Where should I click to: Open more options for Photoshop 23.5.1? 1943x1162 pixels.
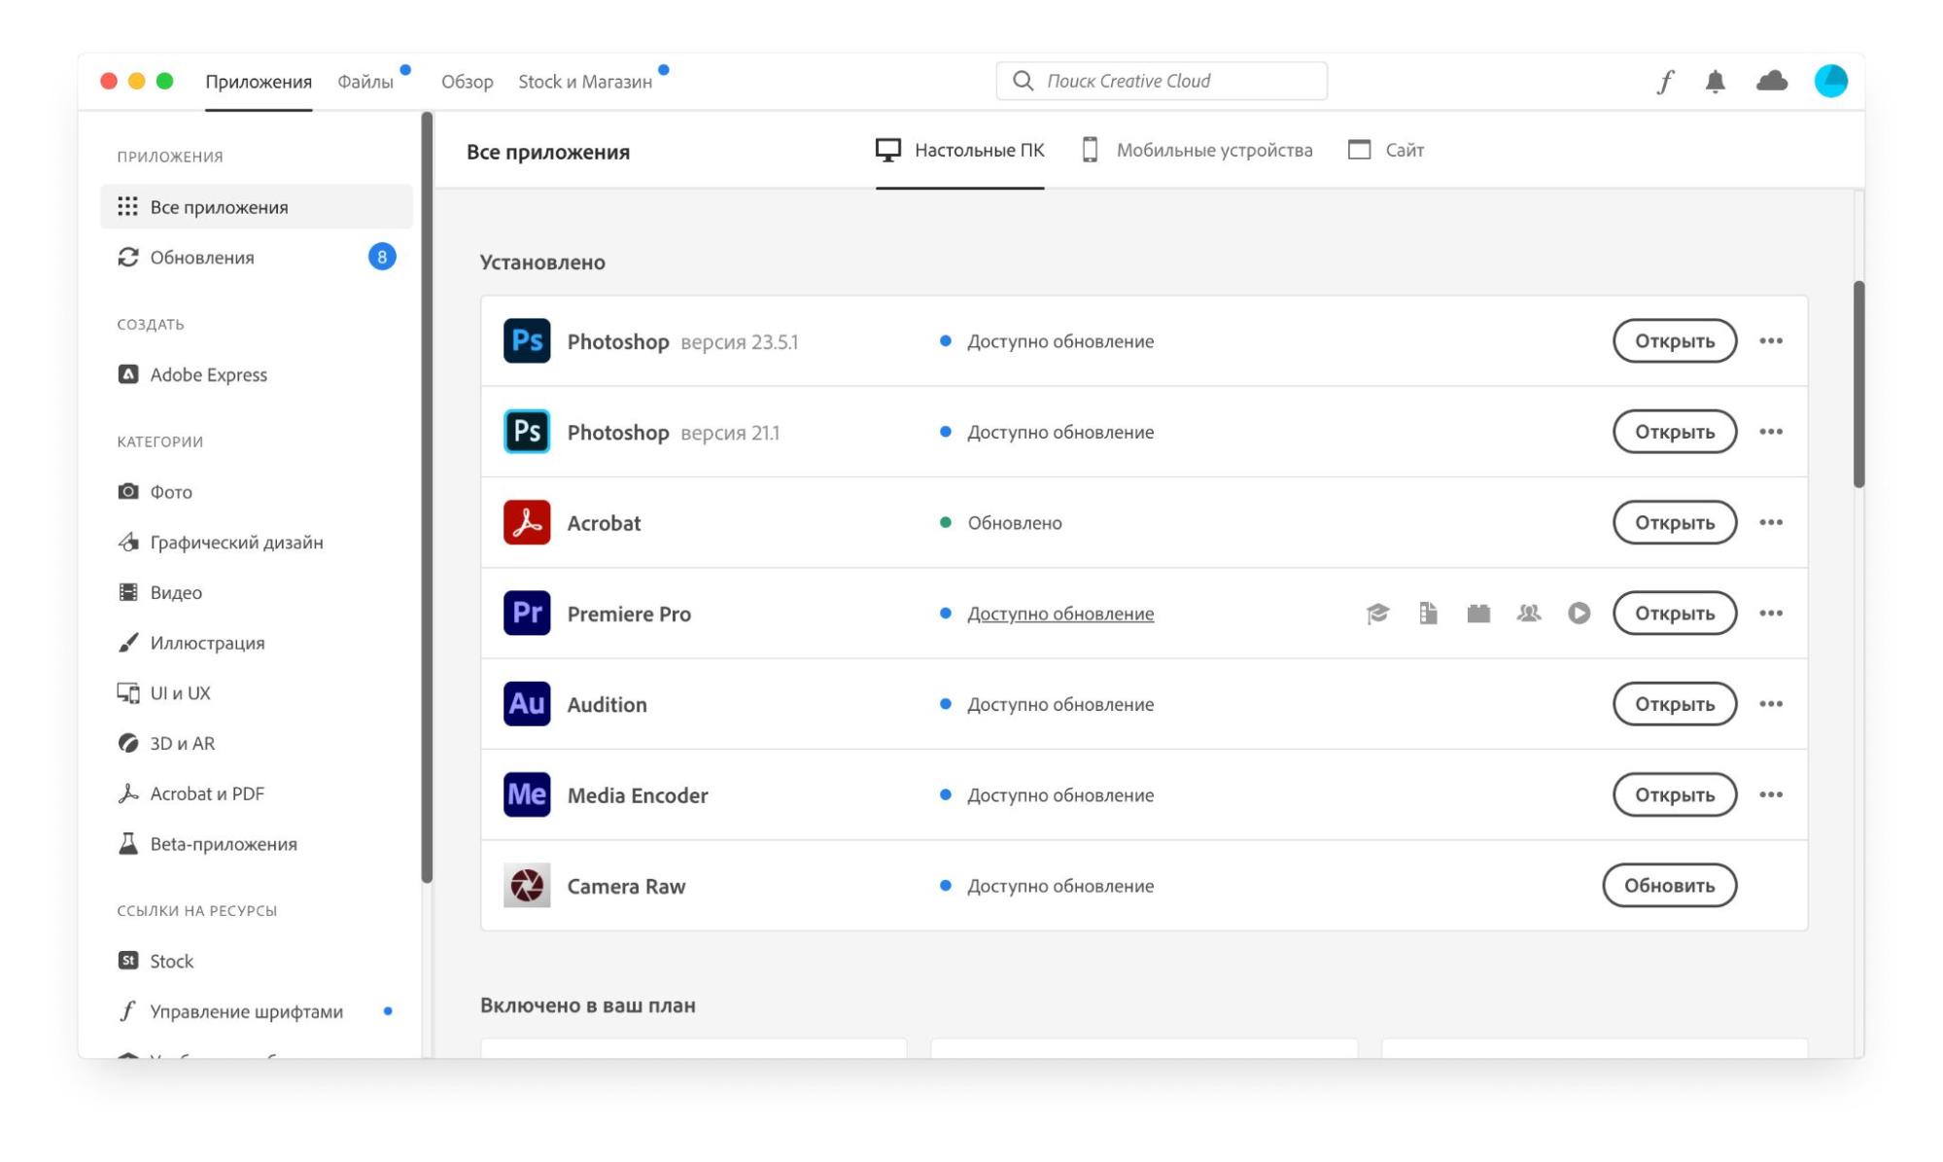(x=1770, y=341)
